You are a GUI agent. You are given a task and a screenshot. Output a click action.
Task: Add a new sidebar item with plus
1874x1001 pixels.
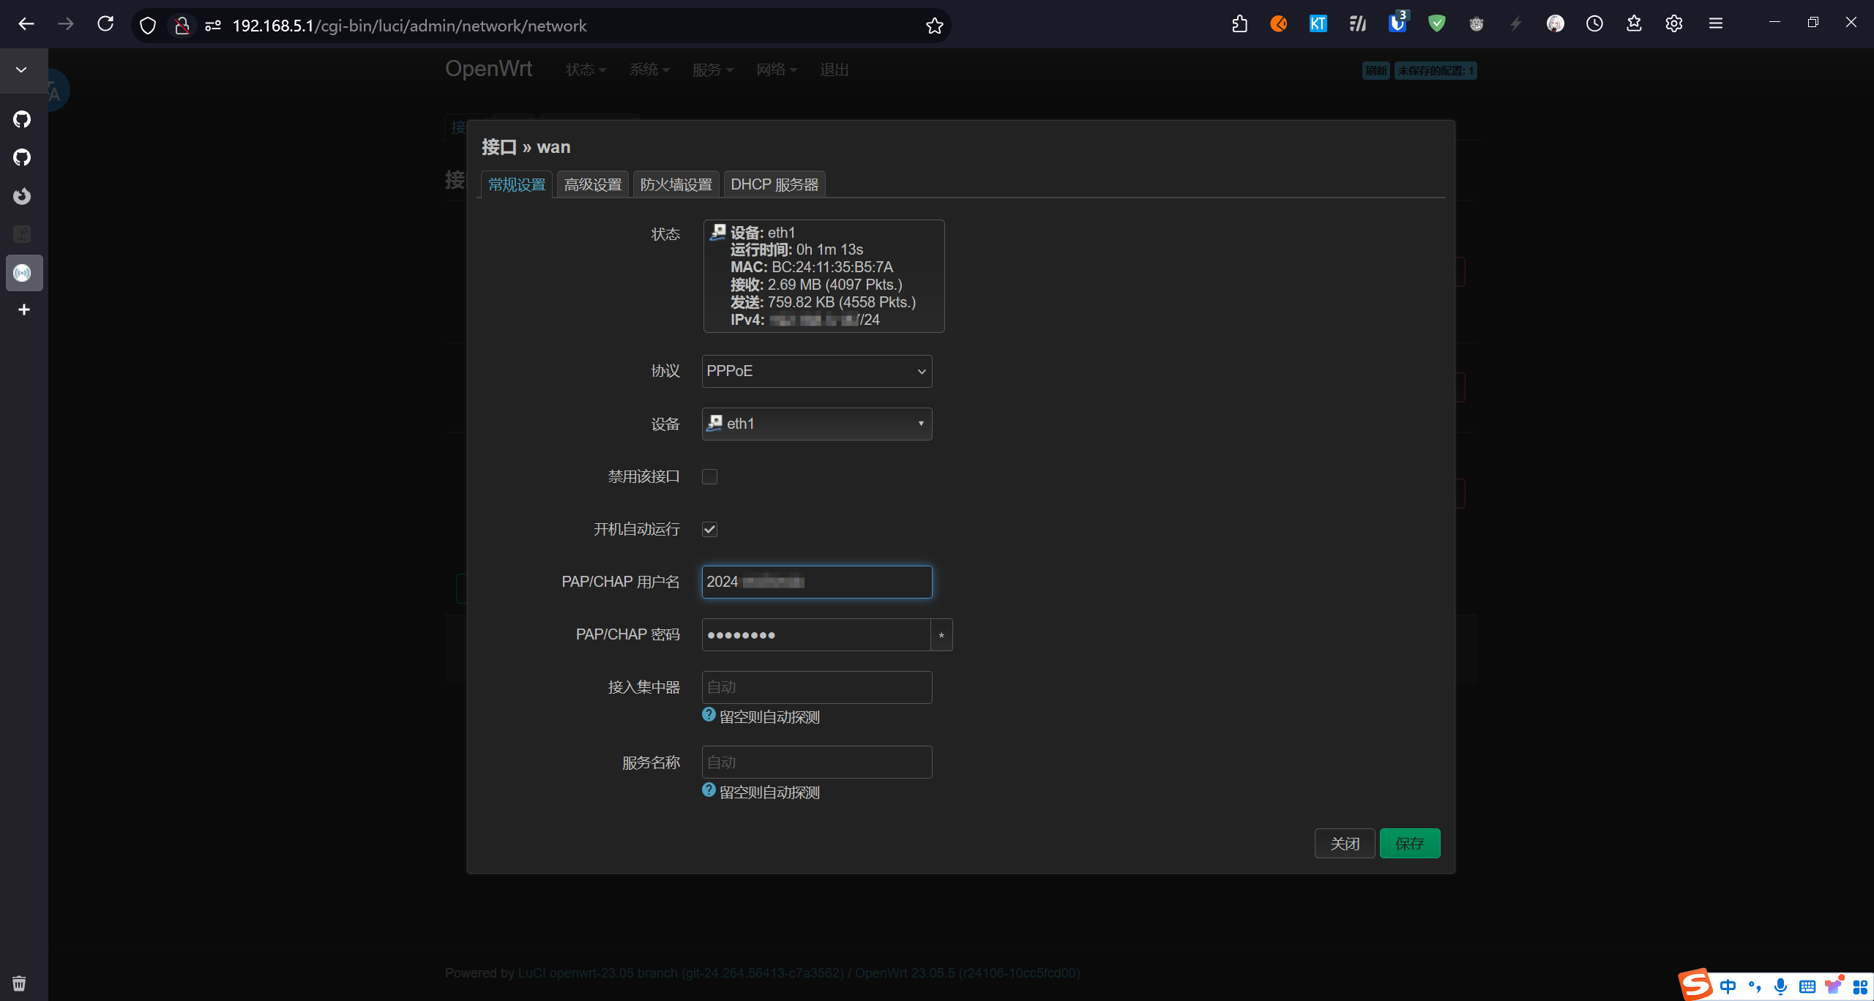[x=24, y=310]
